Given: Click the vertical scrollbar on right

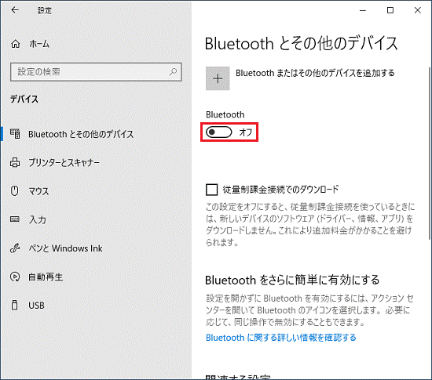Looking at the screenshot, I should click(430, 153).
